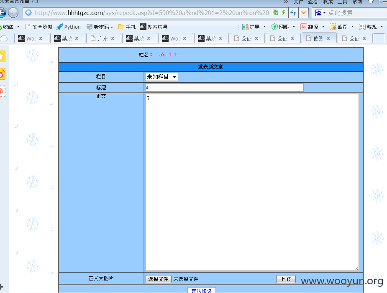Screen dimensions: 387x293
Task: Click the 确认修改 confirm button
Action: (x=202, y=290)
